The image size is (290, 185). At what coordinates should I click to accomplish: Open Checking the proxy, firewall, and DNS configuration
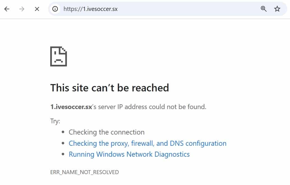click(148, 143)
